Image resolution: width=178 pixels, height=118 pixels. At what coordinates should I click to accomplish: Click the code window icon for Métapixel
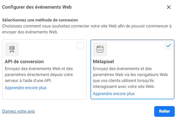(100, 49)
